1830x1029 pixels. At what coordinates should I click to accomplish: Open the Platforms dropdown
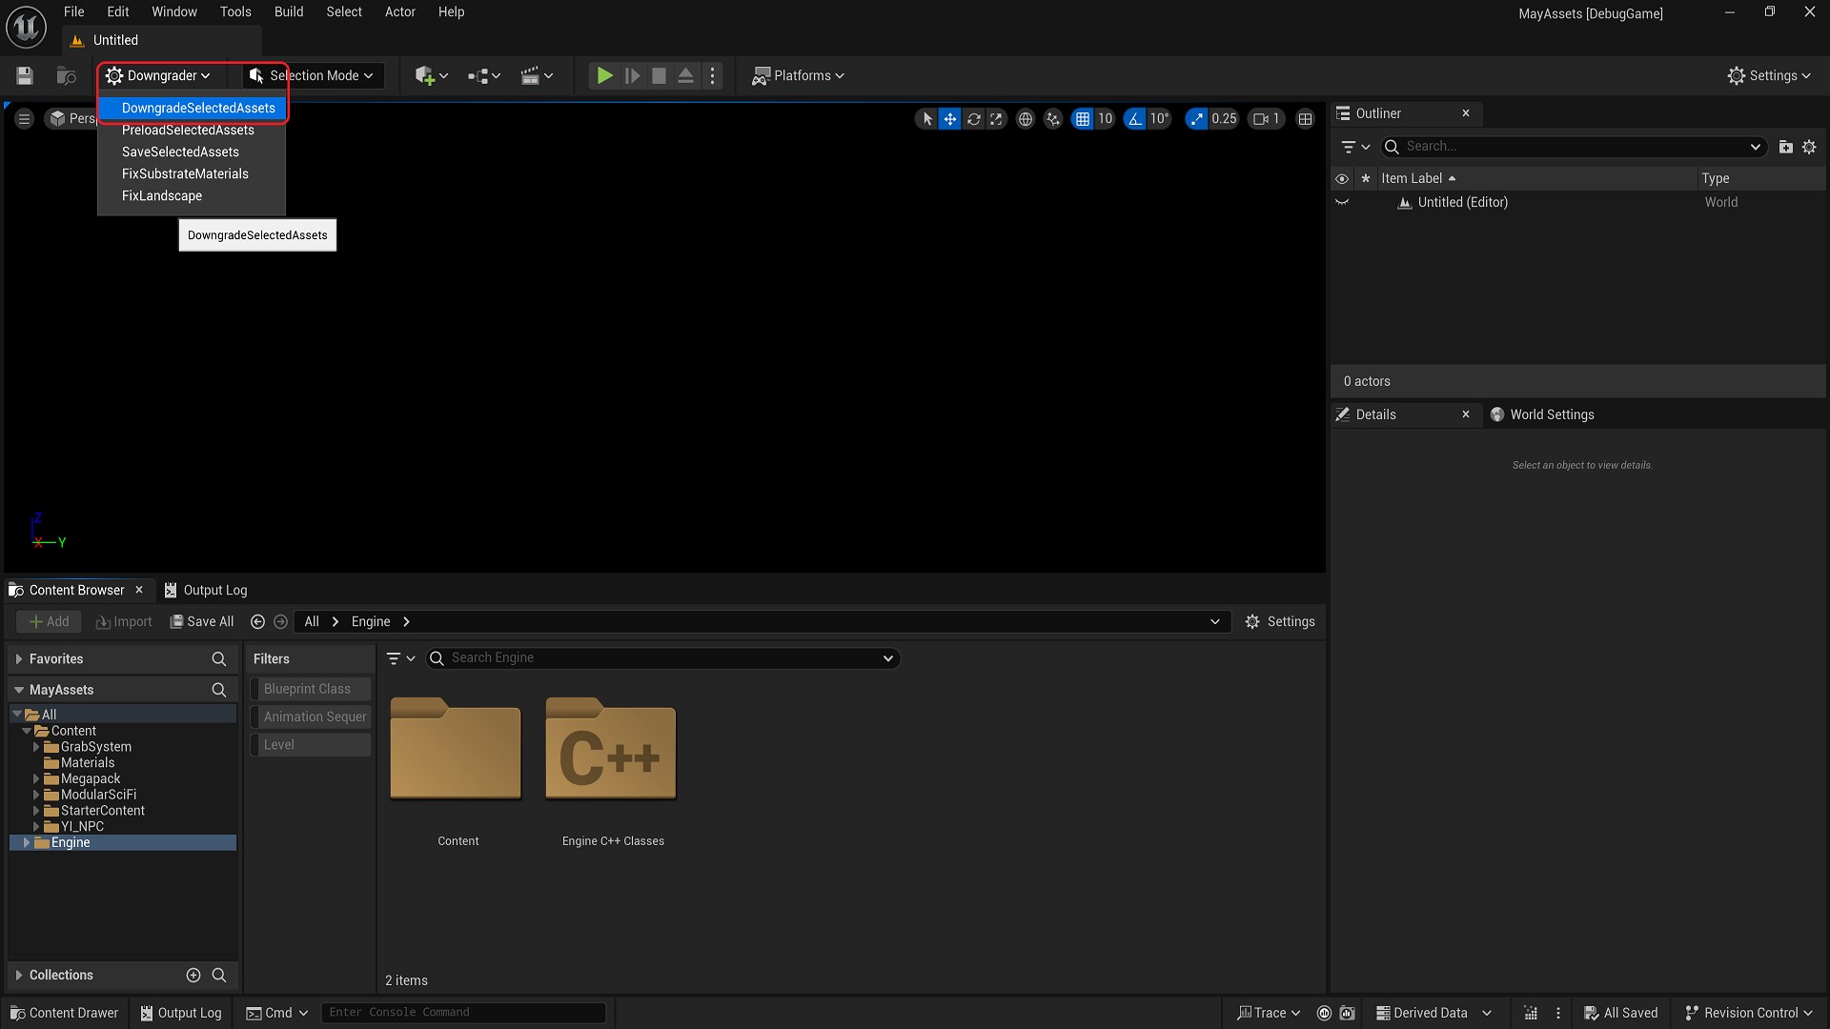pyautogui.click(x=799, y=75)
